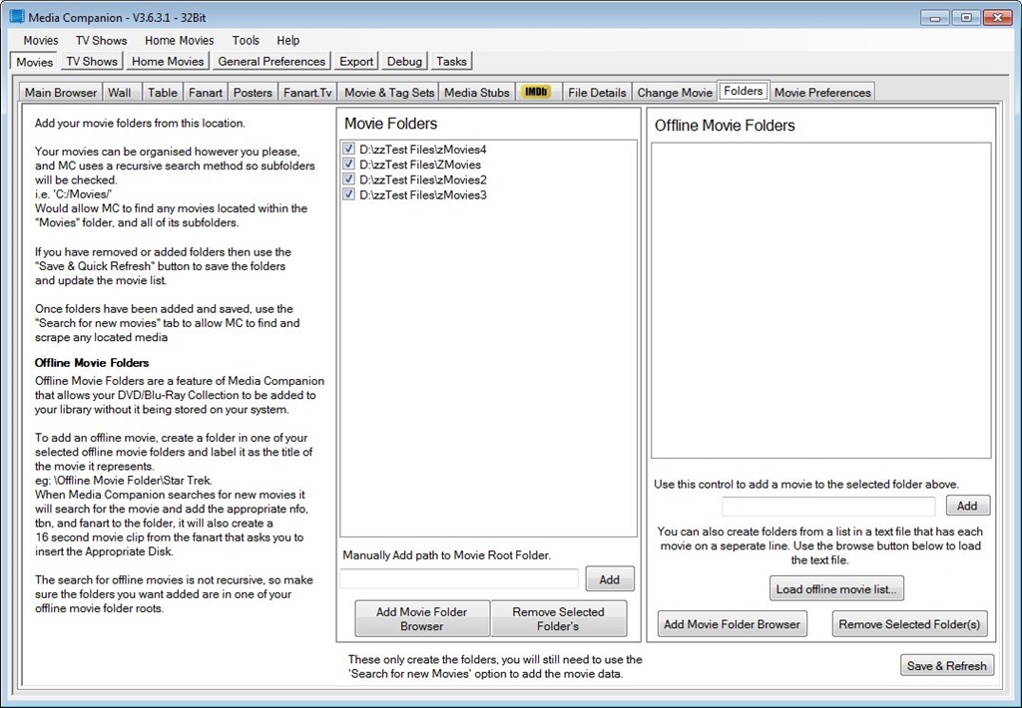Image resolution: width=1022 pixels, height=708 pixels.
Task: Open the Change Movie tab
Action: 675,93
